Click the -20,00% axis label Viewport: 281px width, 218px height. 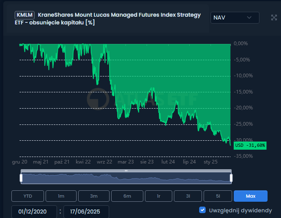click(x=244, y=108)
